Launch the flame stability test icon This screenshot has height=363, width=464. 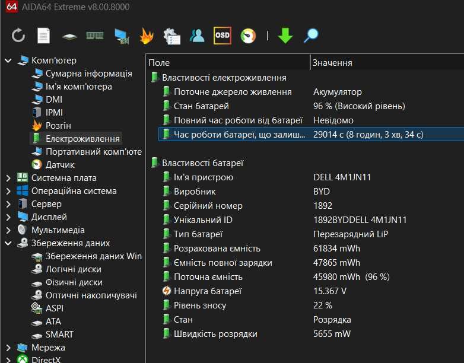(x=147, y=36)
